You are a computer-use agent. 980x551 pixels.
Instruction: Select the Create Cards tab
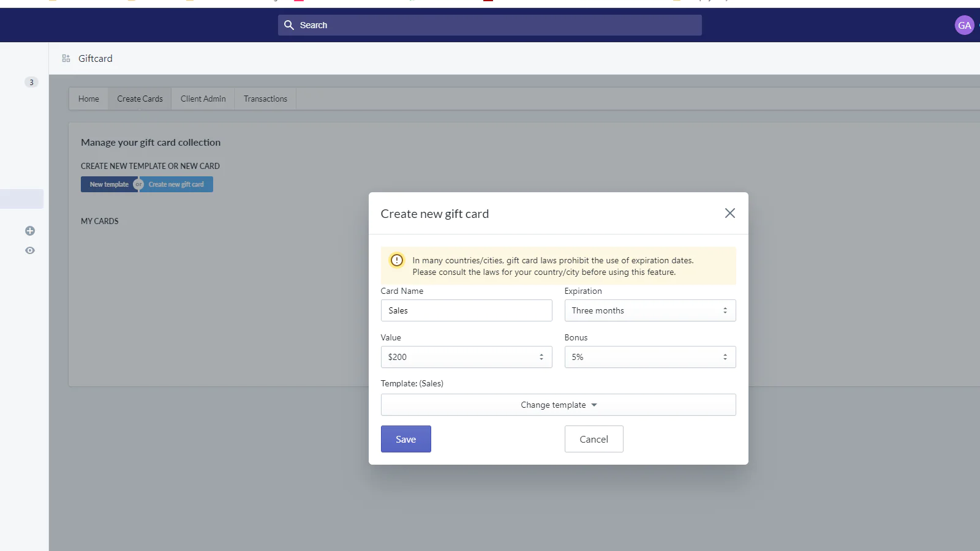[140, 99]
